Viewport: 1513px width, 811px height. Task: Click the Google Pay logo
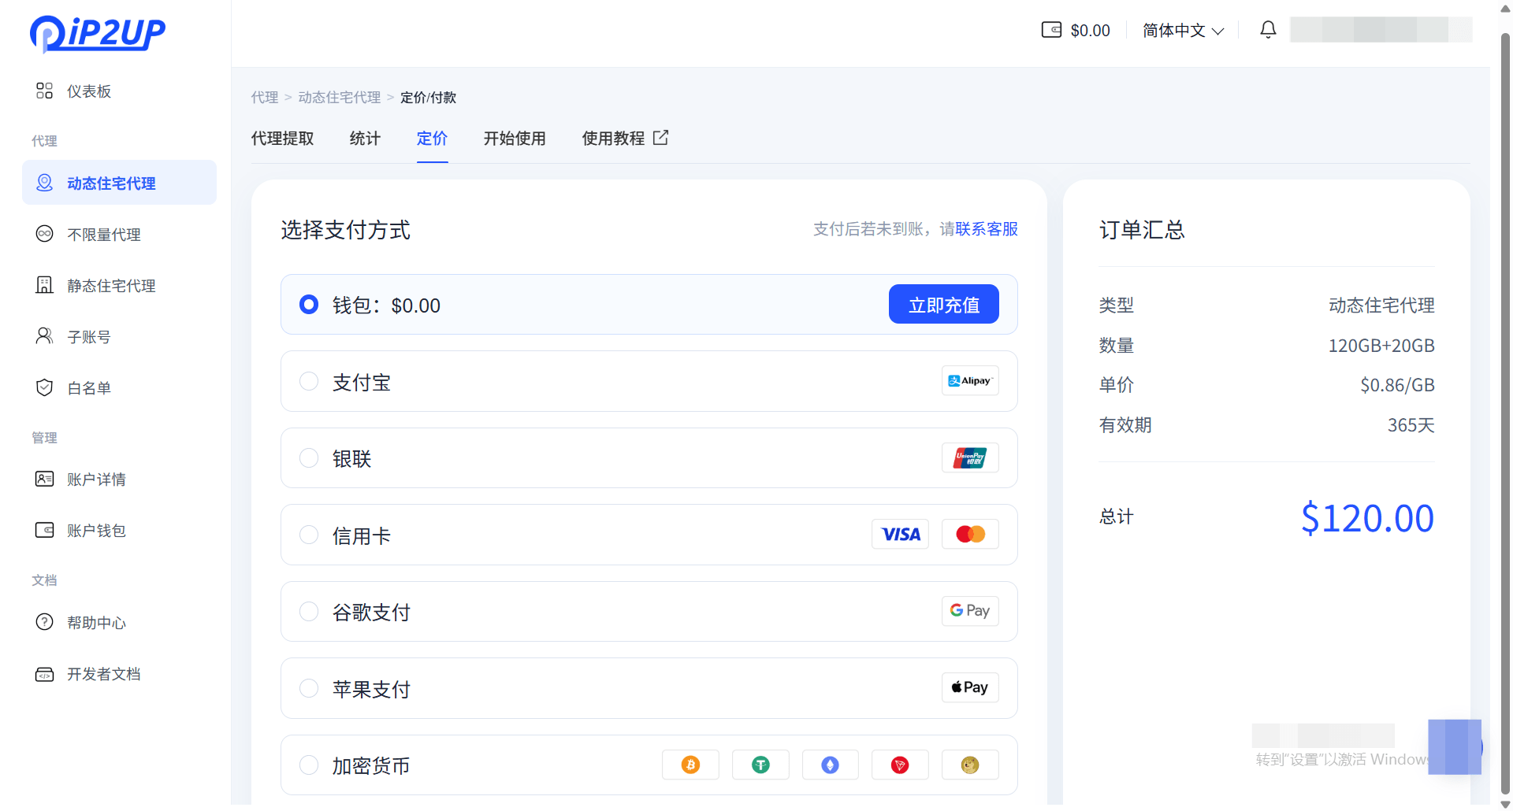tap(970, 611)
